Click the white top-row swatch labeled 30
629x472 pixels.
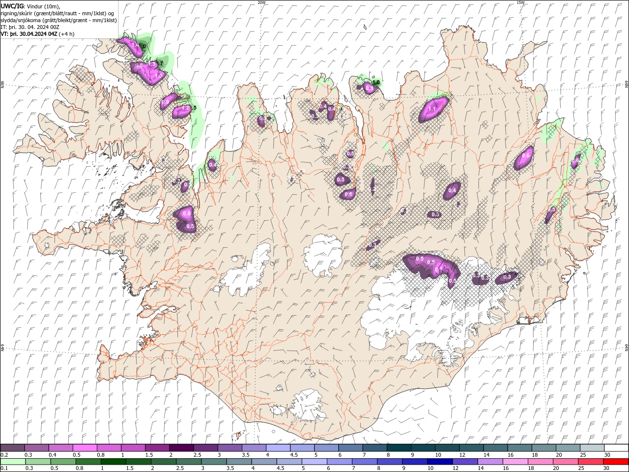pos(616,448)
